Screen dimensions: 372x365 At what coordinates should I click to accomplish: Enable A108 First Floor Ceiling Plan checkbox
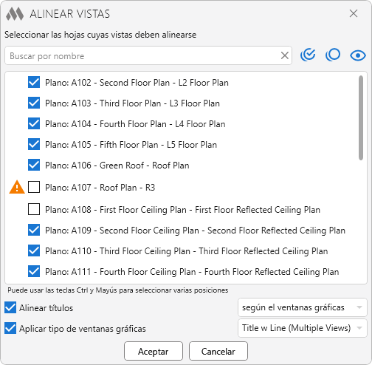(34, 209)
